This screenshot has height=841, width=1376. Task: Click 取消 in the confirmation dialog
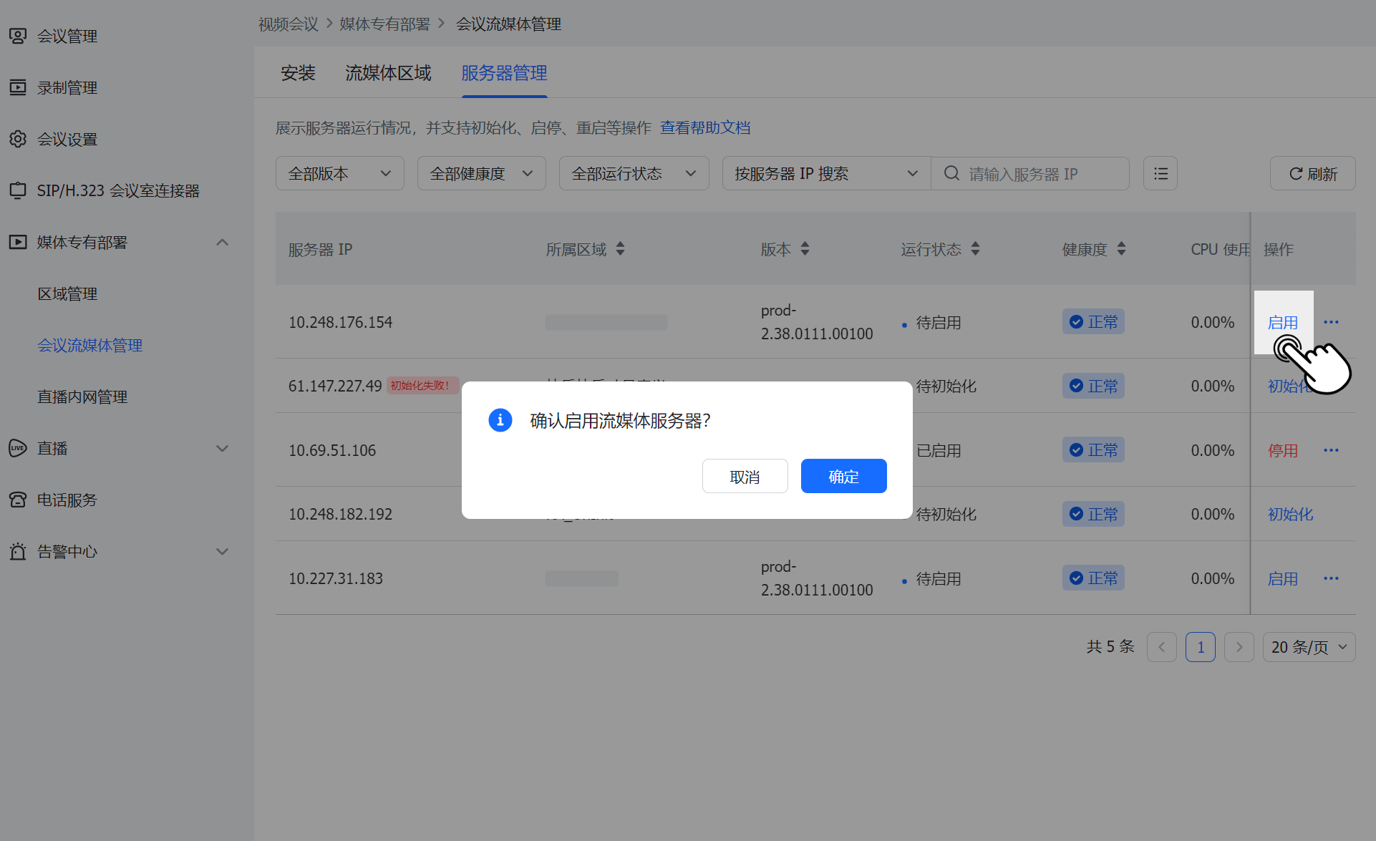[745, 477]
